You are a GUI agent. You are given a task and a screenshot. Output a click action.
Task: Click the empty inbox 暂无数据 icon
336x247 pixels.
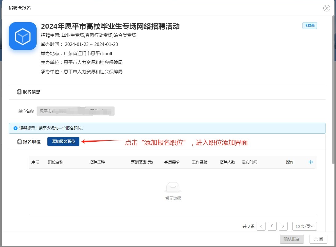173,187
